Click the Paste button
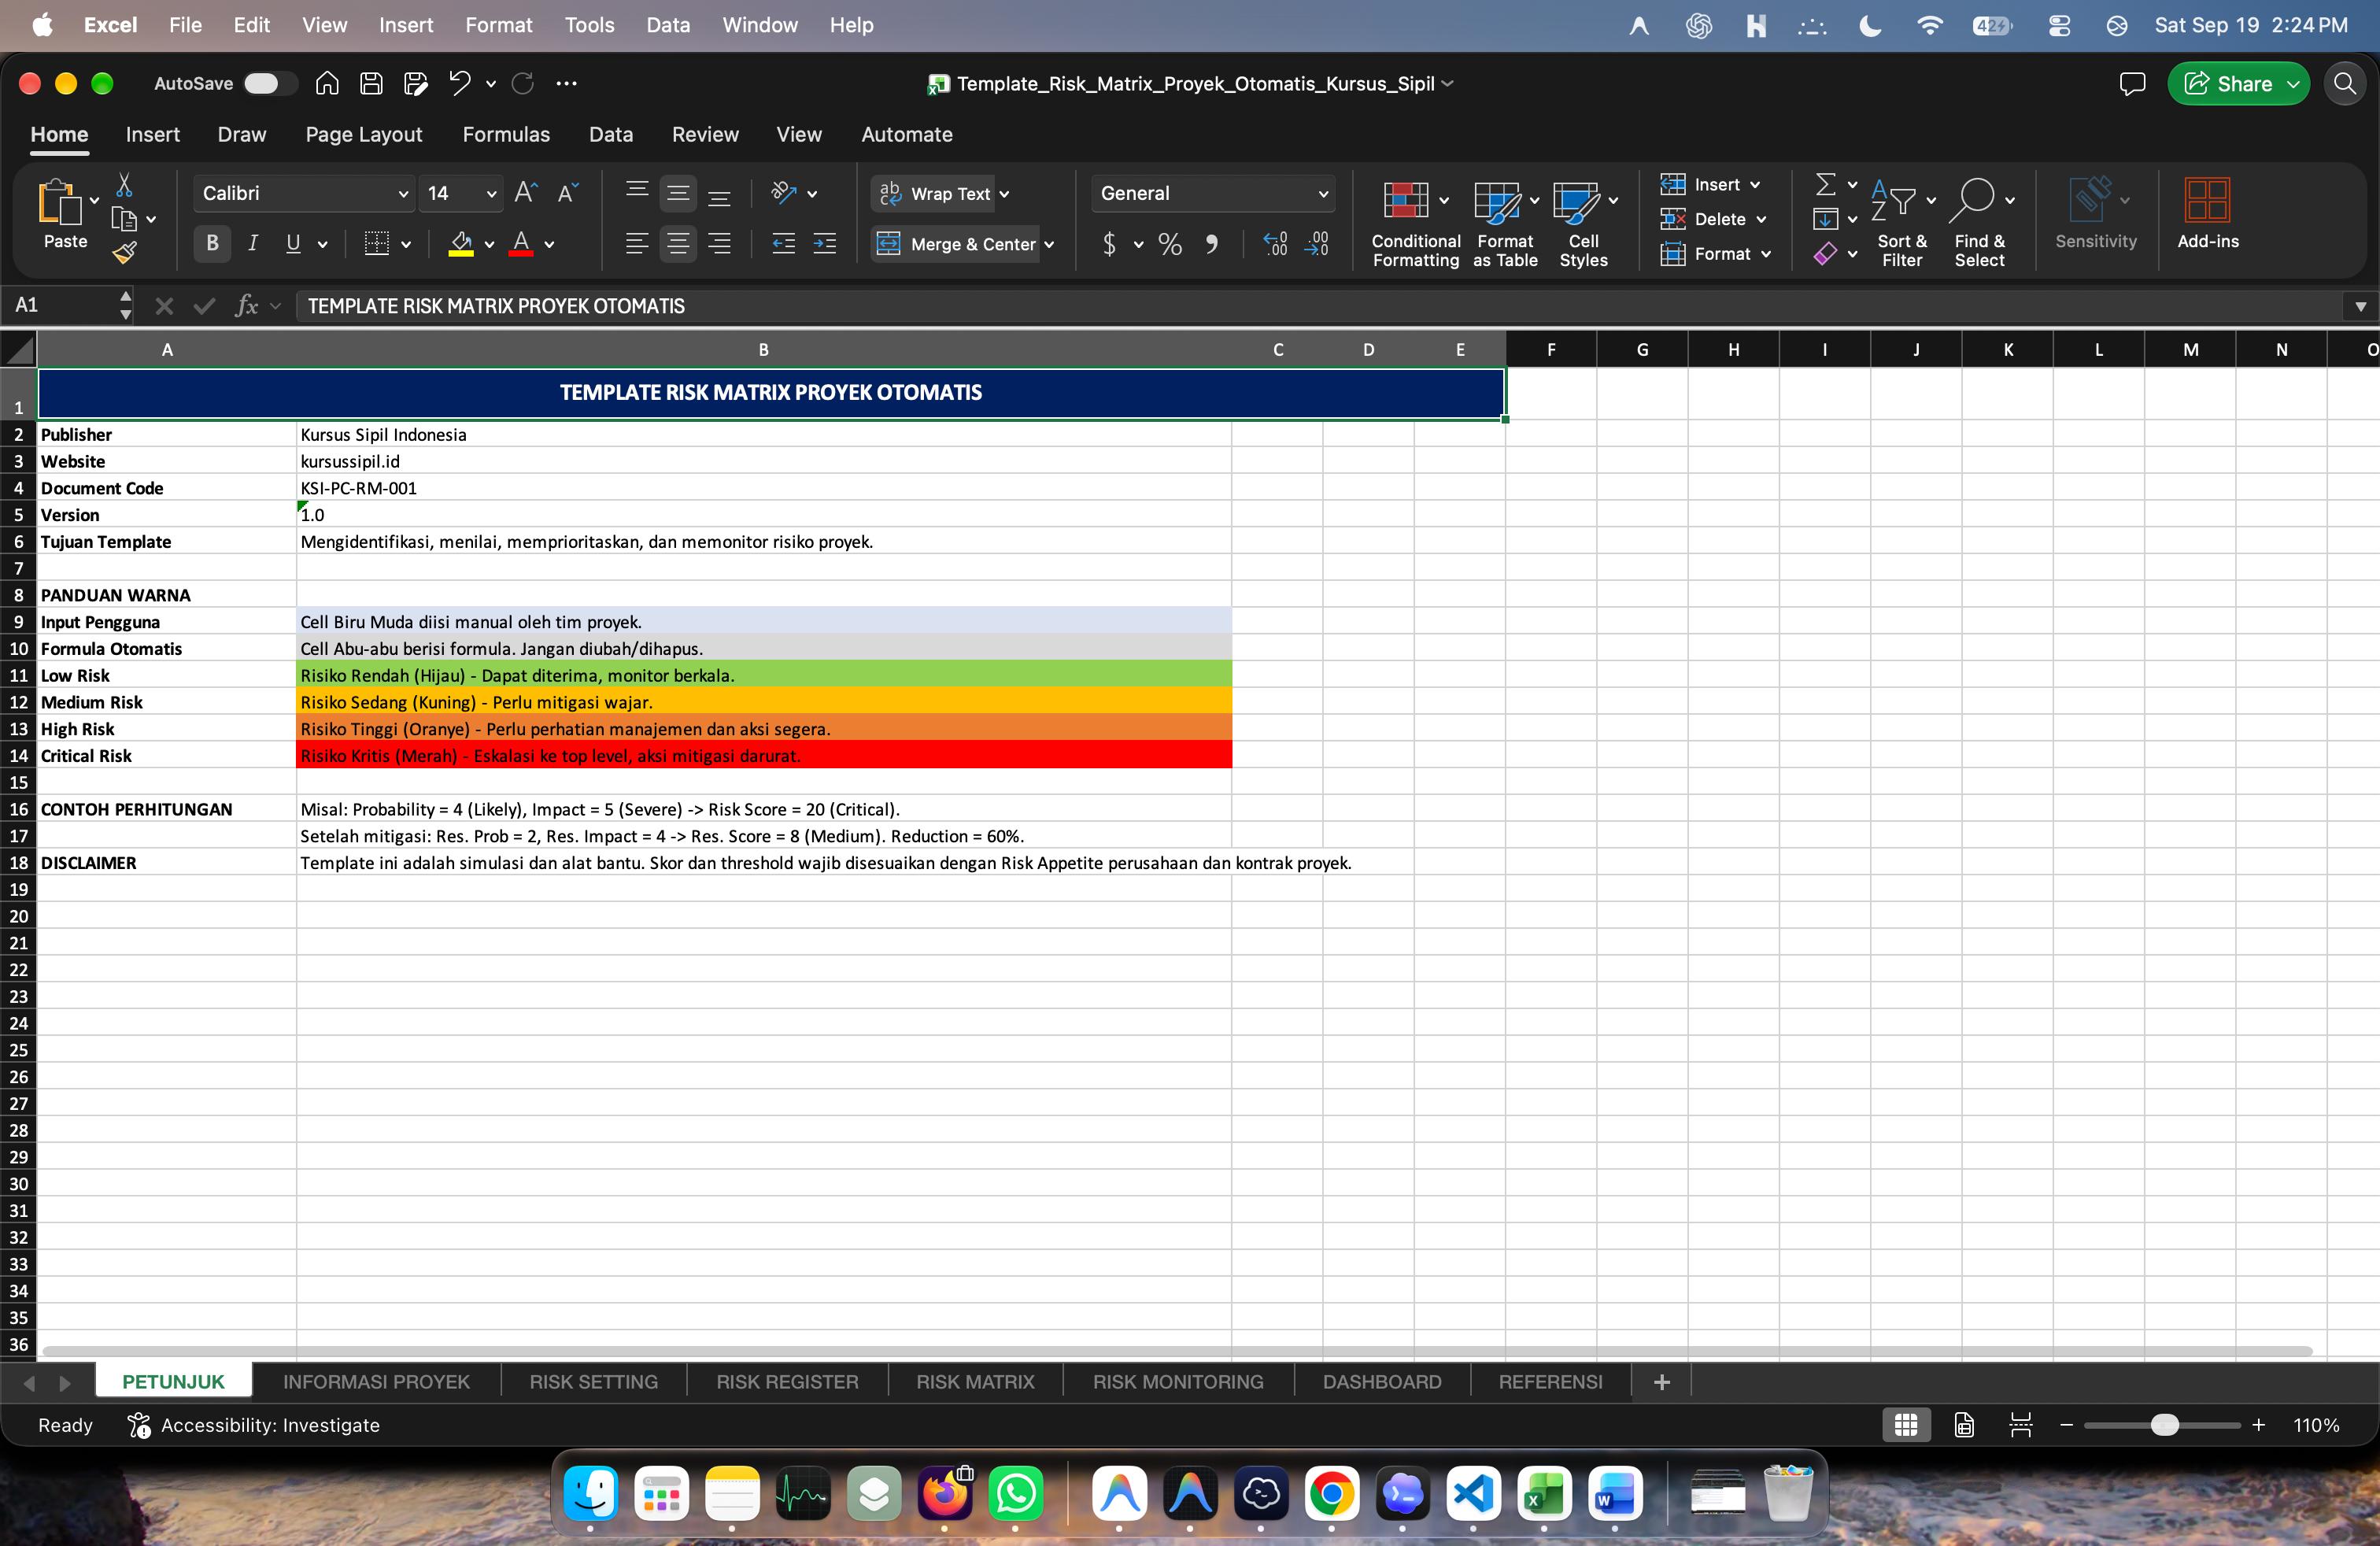This screenshot has height=1546, width=2380. pyautogui.click(x=65, y=214)
